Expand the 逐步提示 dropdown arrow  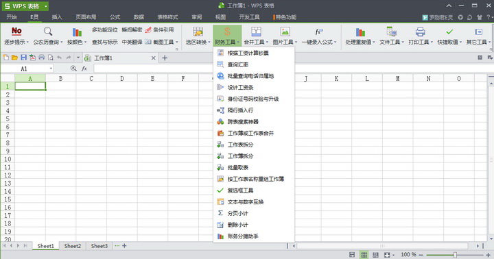pyautogui.click(x=27, y=42)
